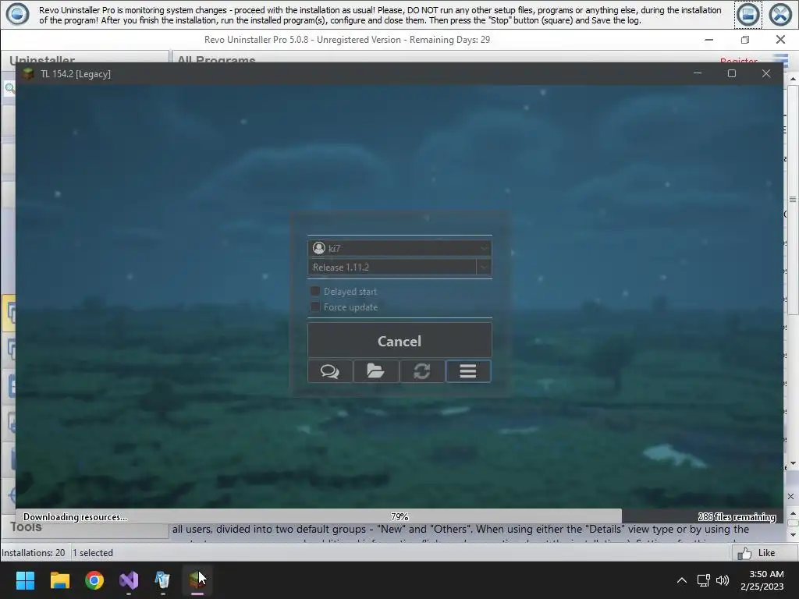The height and width of the screenshot is (599, 799).
Task: Click the refresh versions button
Action: pyautogui.click(x=421, y=371)
